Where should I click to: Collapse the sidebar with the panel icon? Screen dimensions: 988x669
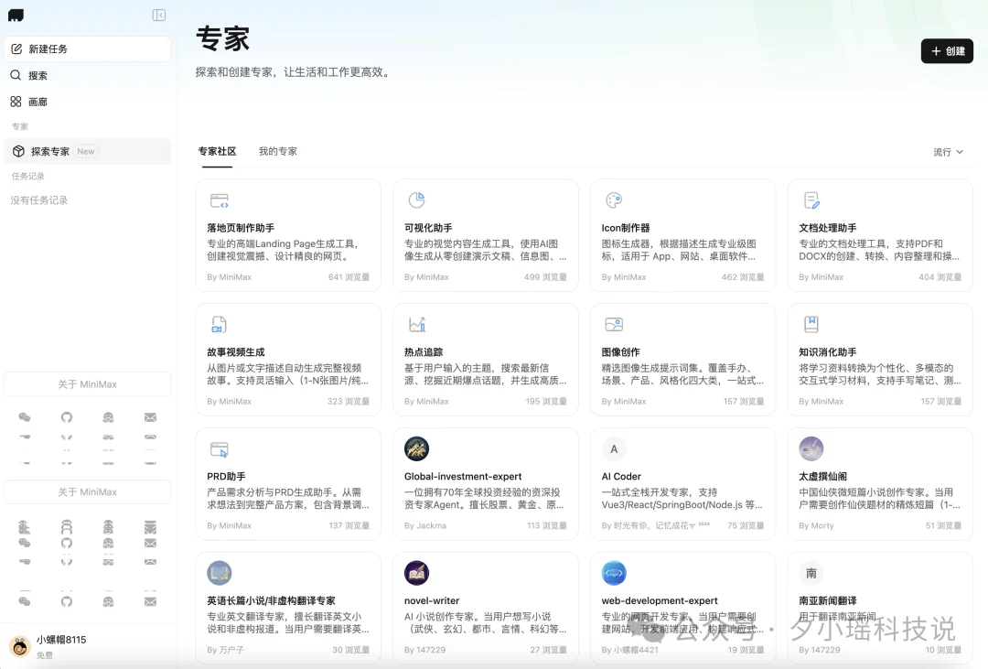click(x=157, y=15)
